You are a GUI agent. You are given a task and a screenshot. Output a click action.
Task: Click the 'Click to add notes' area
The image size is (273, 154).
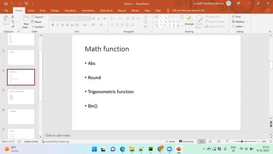tap(58, 135)
